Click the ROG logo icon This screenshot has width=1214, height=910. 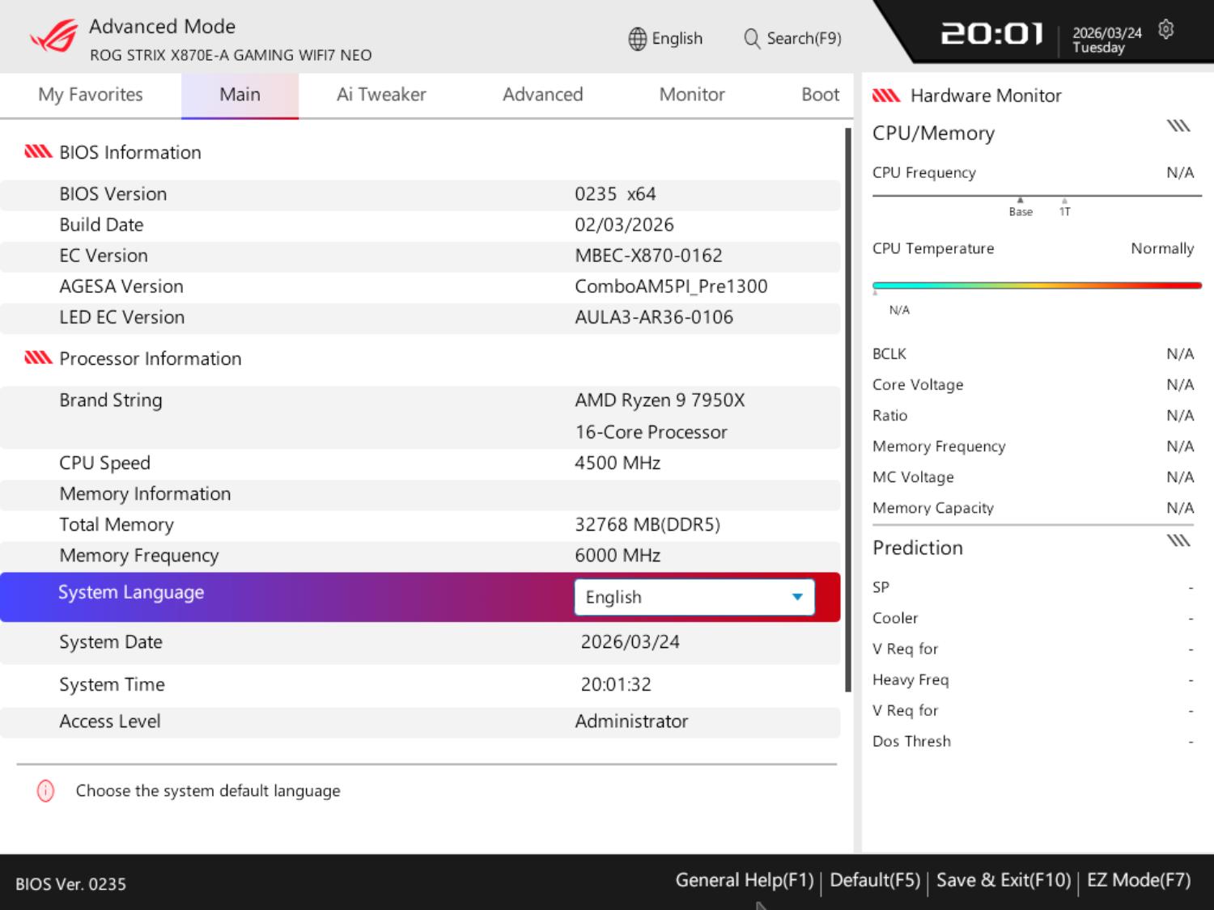pos(53,36)
